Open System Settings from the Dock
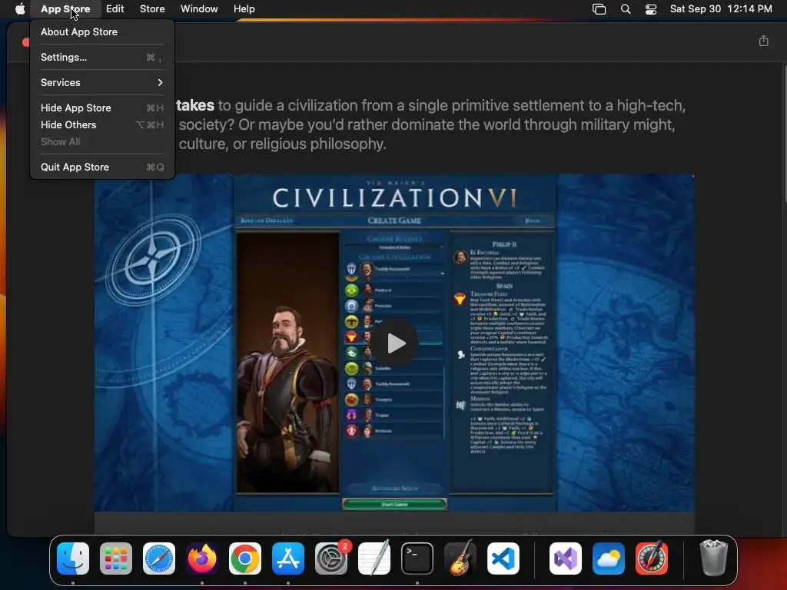 point(331,559)
